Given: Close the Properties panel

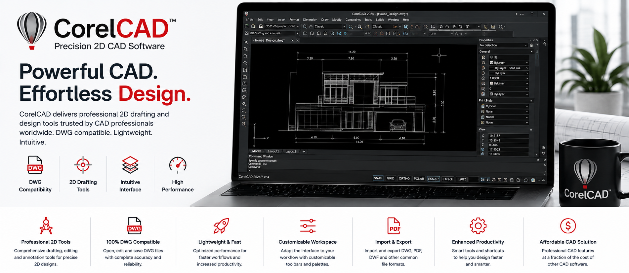Looking at the screenshot, I should [537, 40].
